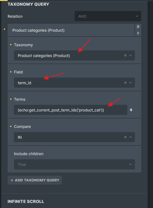Open the Include children dropdown

(x=74, y=164)
